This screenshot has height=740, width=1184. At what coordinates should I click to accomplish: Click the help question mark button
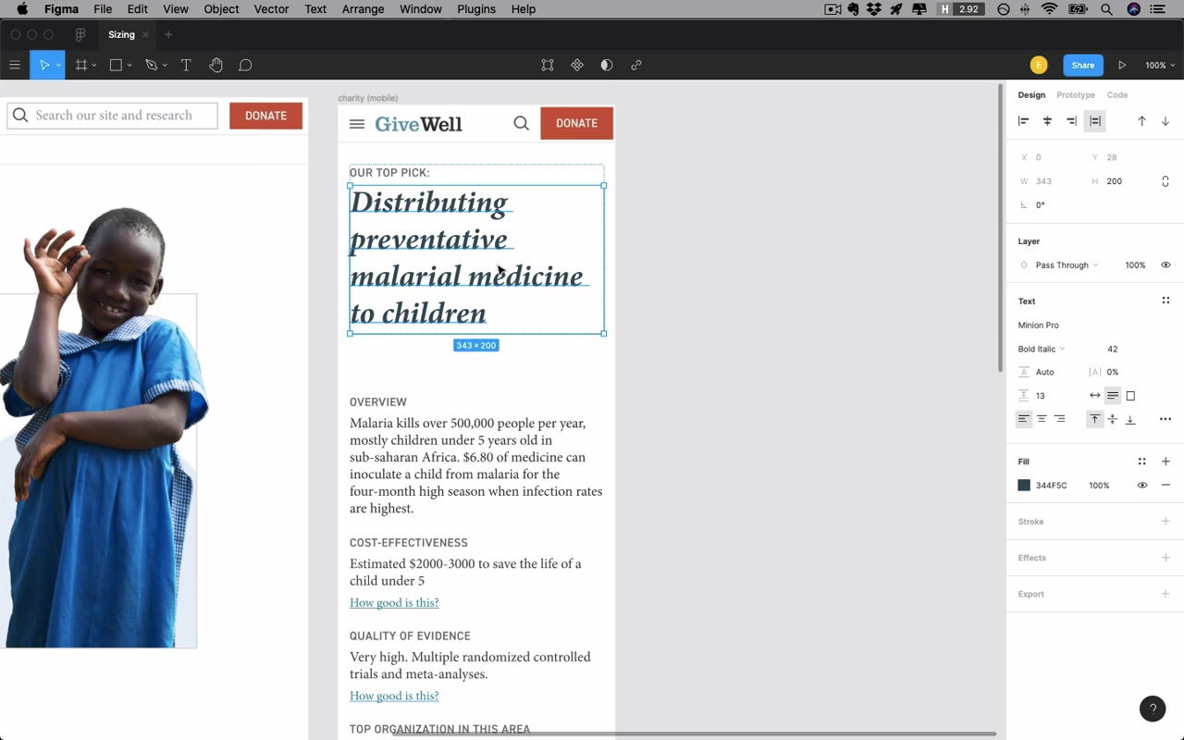pos(1153,709)
